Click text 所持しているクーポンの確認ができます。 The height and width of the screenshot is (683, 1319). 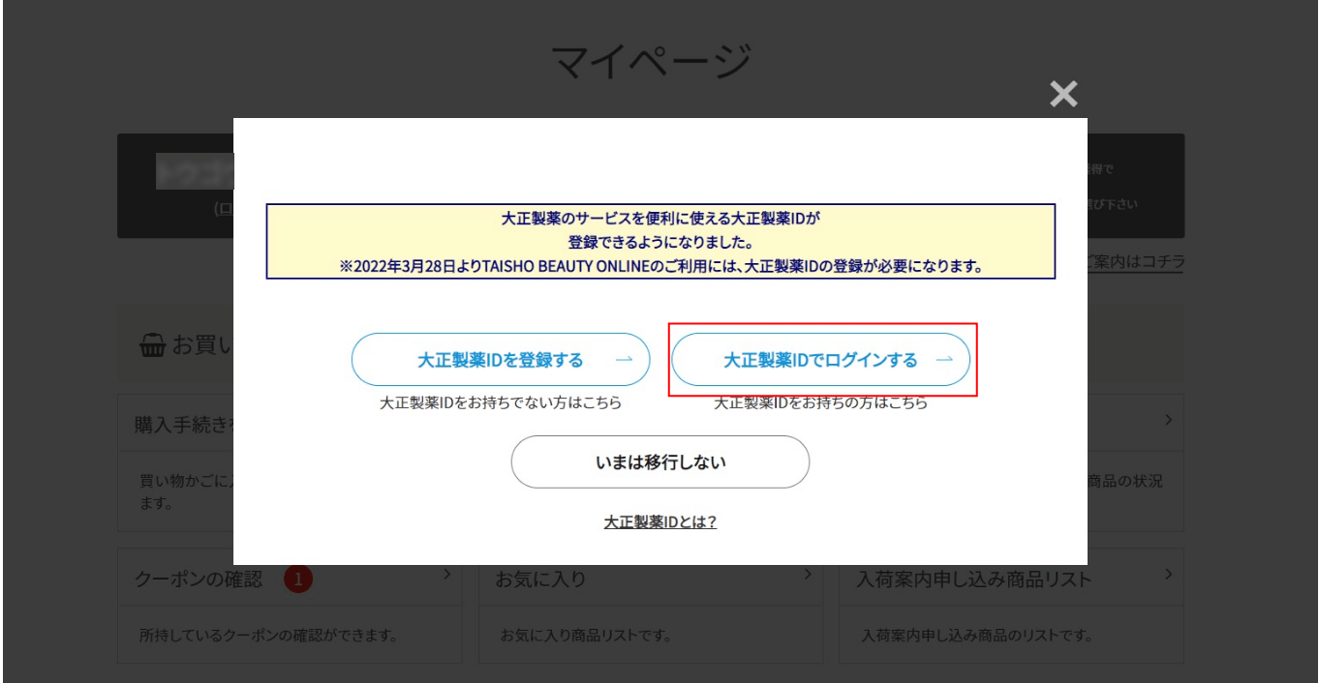pos(269,637)
